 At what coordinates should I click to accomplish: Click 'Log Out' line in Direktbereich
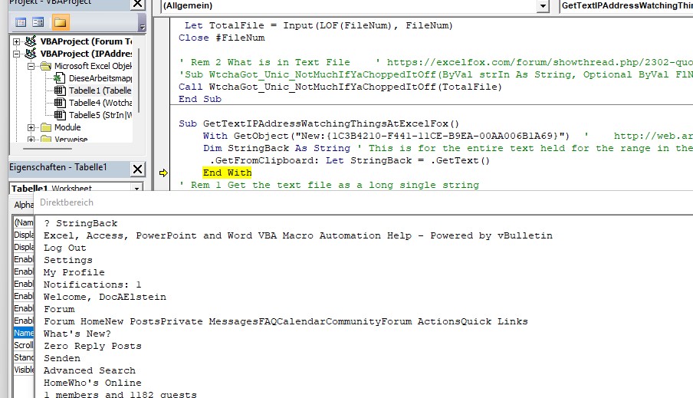pos(65,248)
